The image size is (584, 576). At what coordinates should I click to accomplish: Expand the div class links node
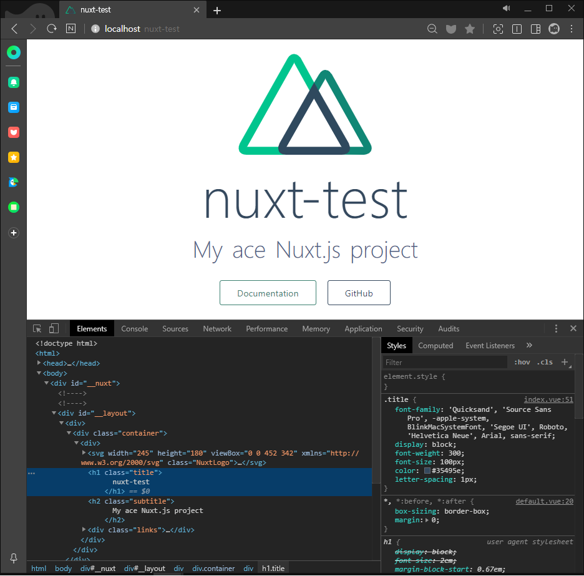(84, 529)
